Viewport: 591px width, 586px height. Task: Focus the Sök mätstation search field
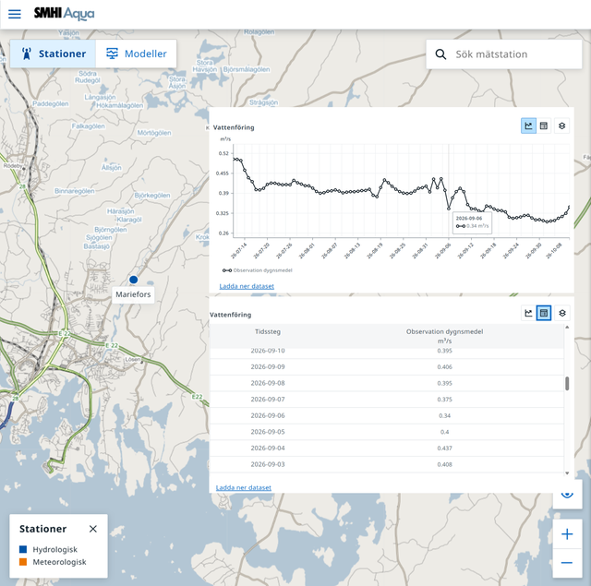coord(504,54)
